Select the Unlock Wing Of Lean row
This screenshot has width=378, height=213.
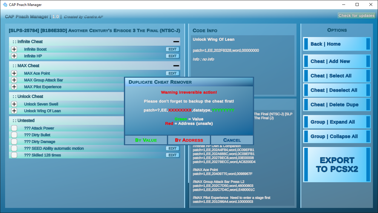pyautogui.click(x=67, y=111)
